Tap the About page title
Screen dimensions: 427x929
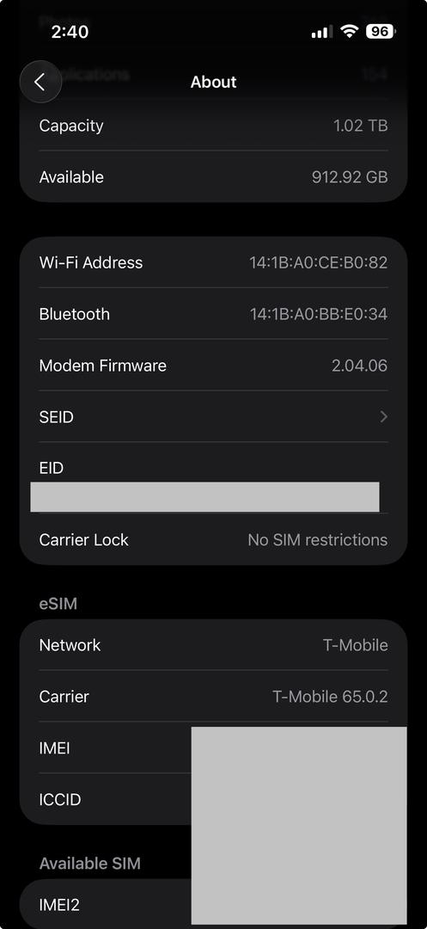tap(213, 82)
